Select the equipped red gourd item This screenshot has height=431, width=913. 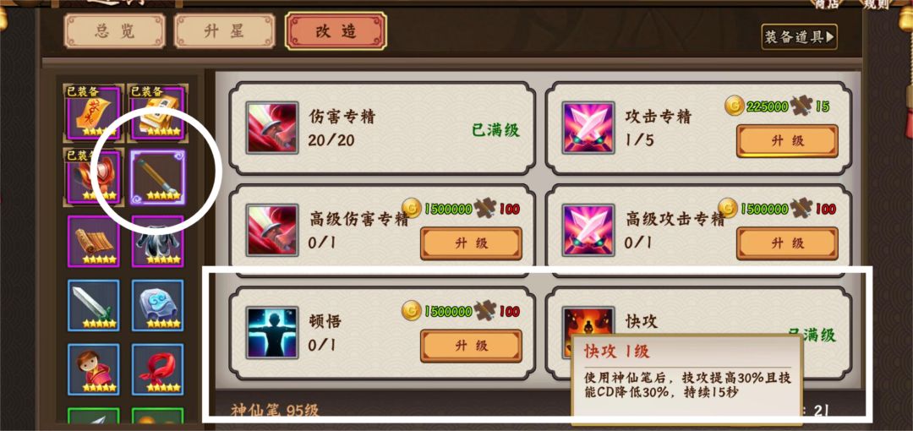click(93, 177)
